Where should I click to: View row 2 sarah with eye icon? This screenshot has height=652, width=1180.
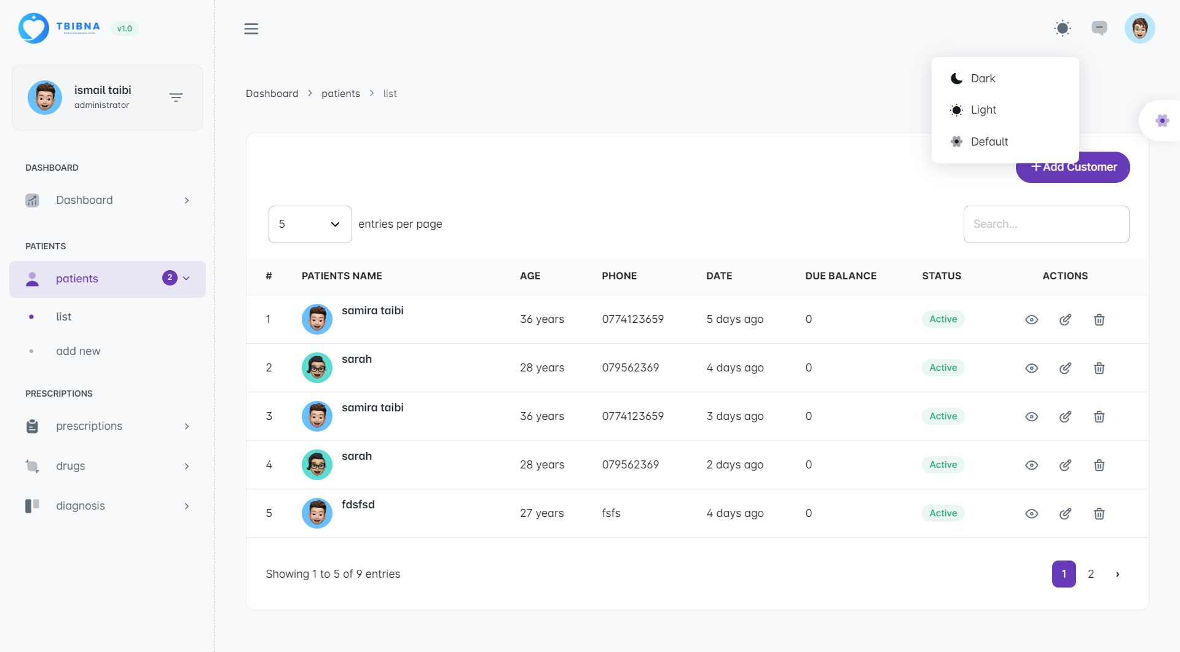point(1031,368)
